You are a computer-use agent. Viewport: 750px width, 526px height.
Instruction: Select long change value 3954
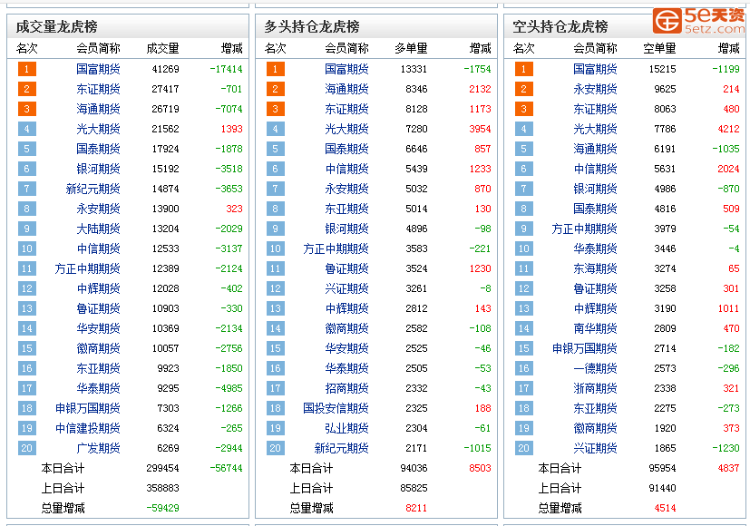(x=481, y=129)
